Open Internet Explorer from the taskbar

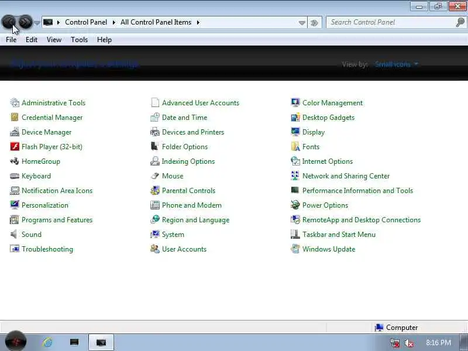click(47, 342)
